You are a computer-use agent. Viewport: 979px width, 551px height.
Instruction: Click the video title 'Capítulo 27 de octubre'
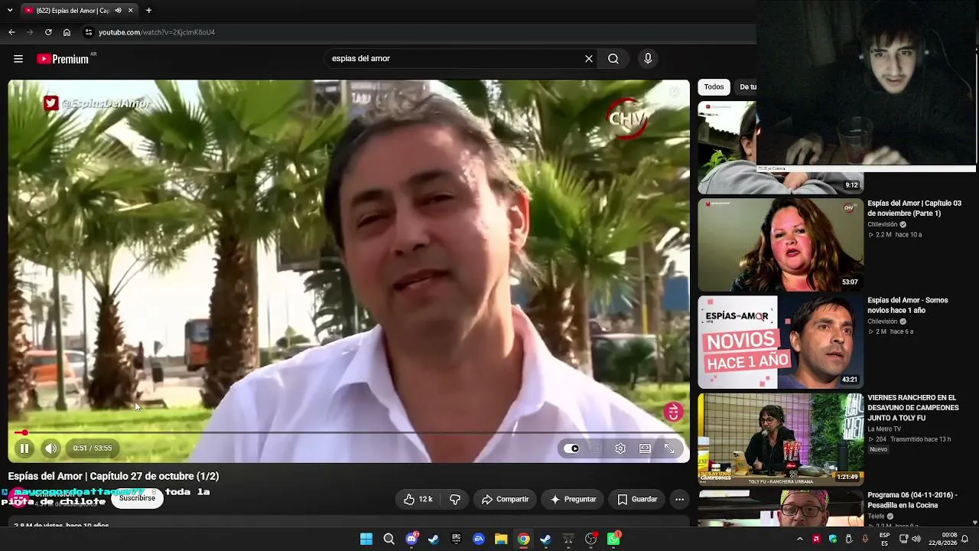pyautogui.click(x=113, y=476)
